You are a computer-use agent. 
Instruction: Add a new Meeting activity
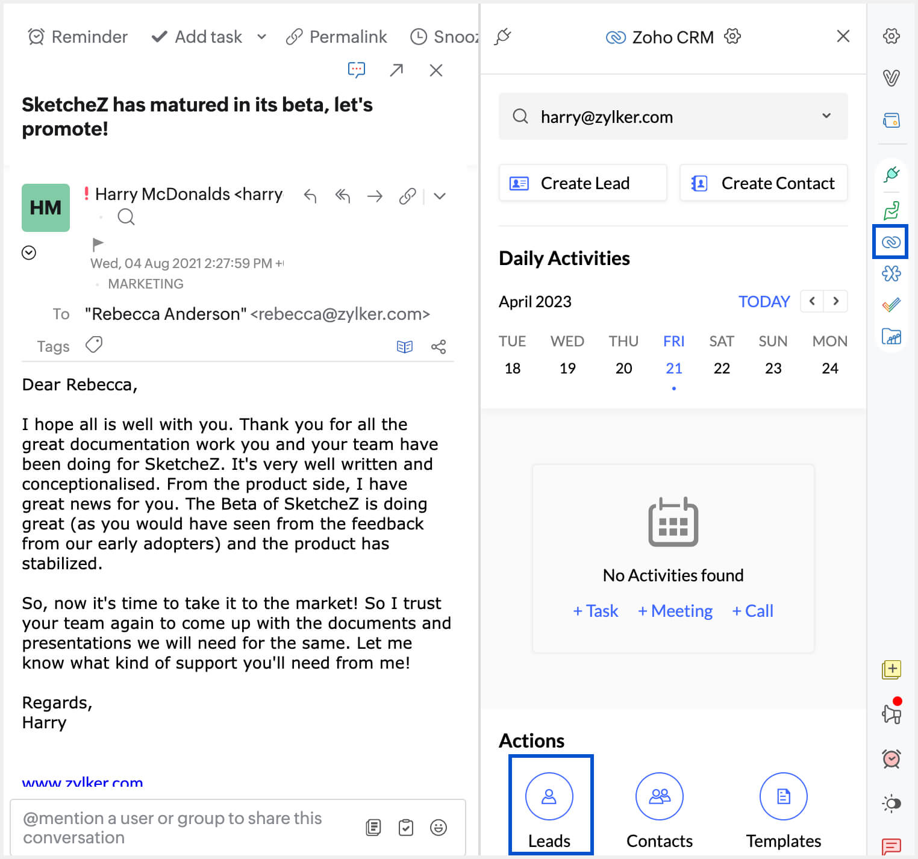point(675,611)
